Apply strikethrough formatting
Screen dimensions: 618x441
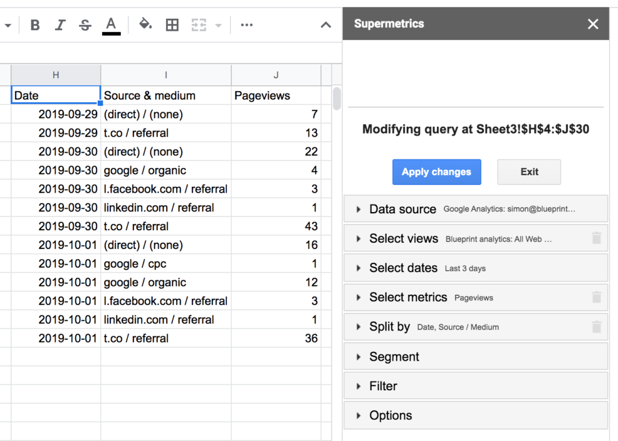85,25
